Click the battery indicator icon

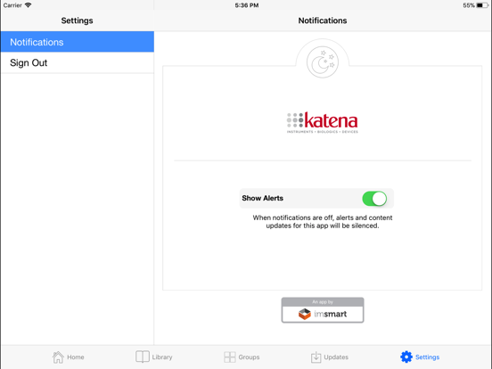tap(482, 5)
